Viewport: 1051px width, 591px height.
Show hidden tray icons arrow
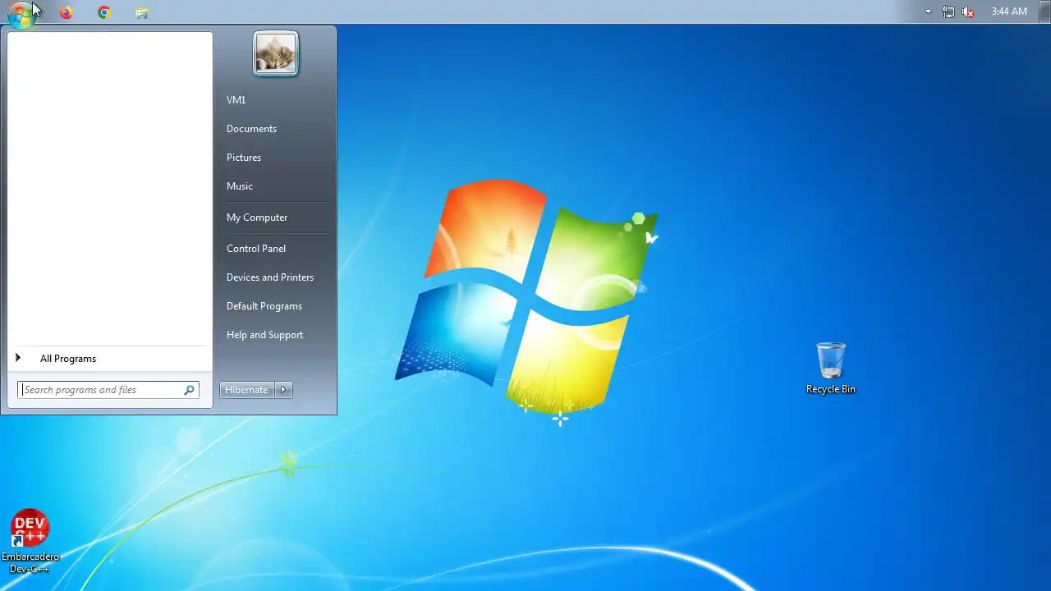[x=928, y=11]
